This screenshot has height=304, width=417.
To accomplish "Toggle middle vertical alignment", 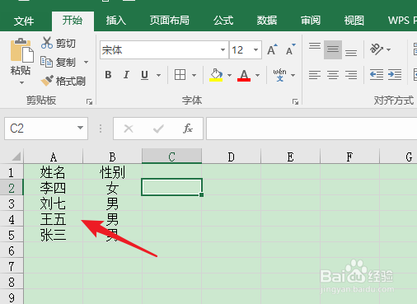I will click(333, 49).
